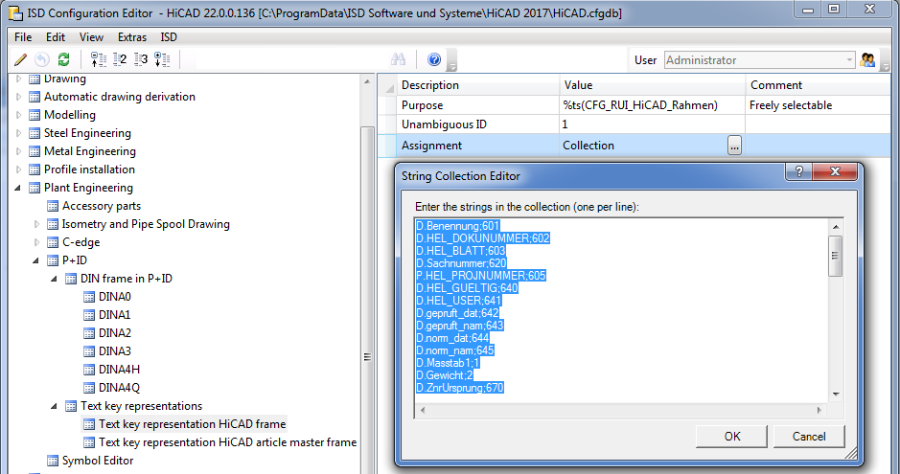Click the green refresh toolbar icon
The width and height of the screenshot is (900, 474).
coord(63,59)
